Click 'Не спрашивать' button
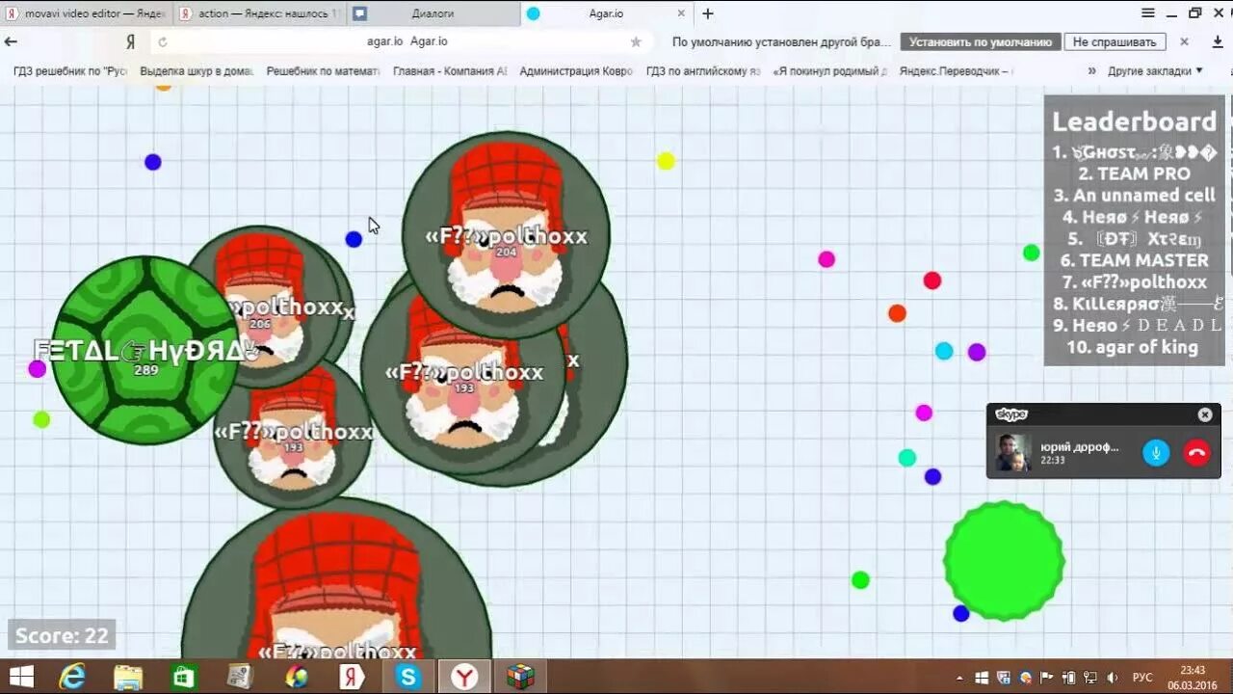 click(1115, 42)
